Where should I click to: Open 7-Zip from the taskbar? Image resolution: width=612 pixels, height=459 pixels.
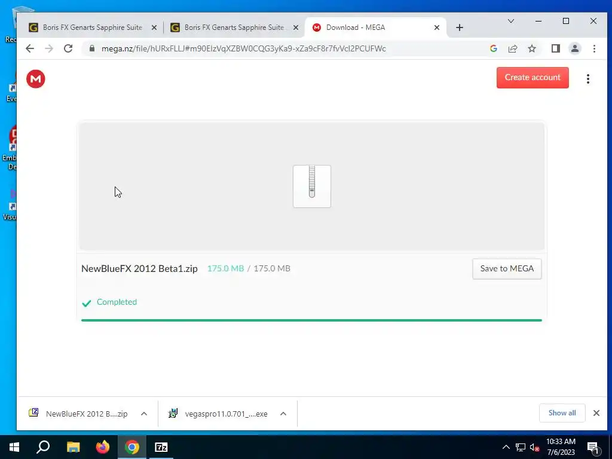click(x=161, y=447)
